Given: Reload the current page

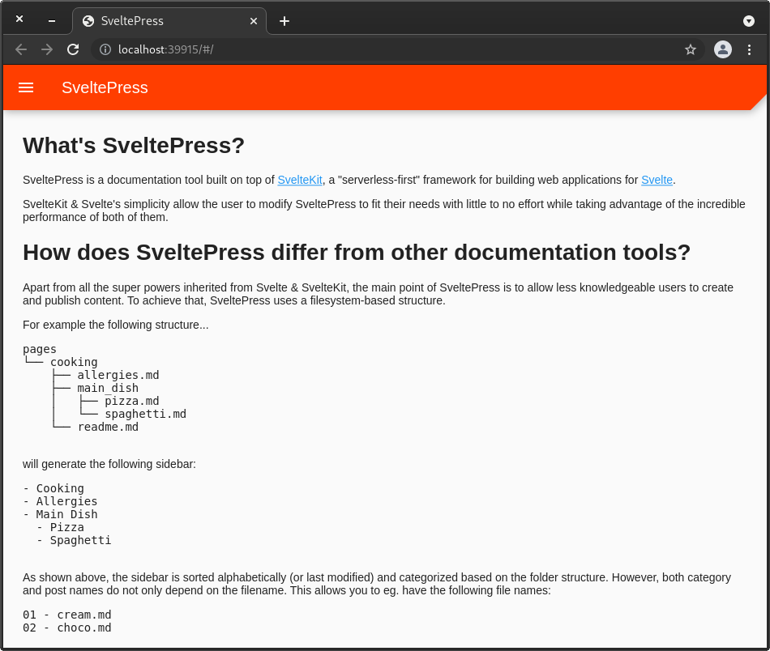Looking at the screenshot, I should pyautogui.click(x=73, y=49).
